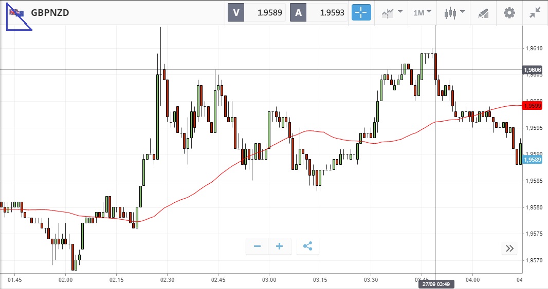Screen dimensions: 548x289
Task: Open the drawing tools and indicators icon
Action: [483, 13]
